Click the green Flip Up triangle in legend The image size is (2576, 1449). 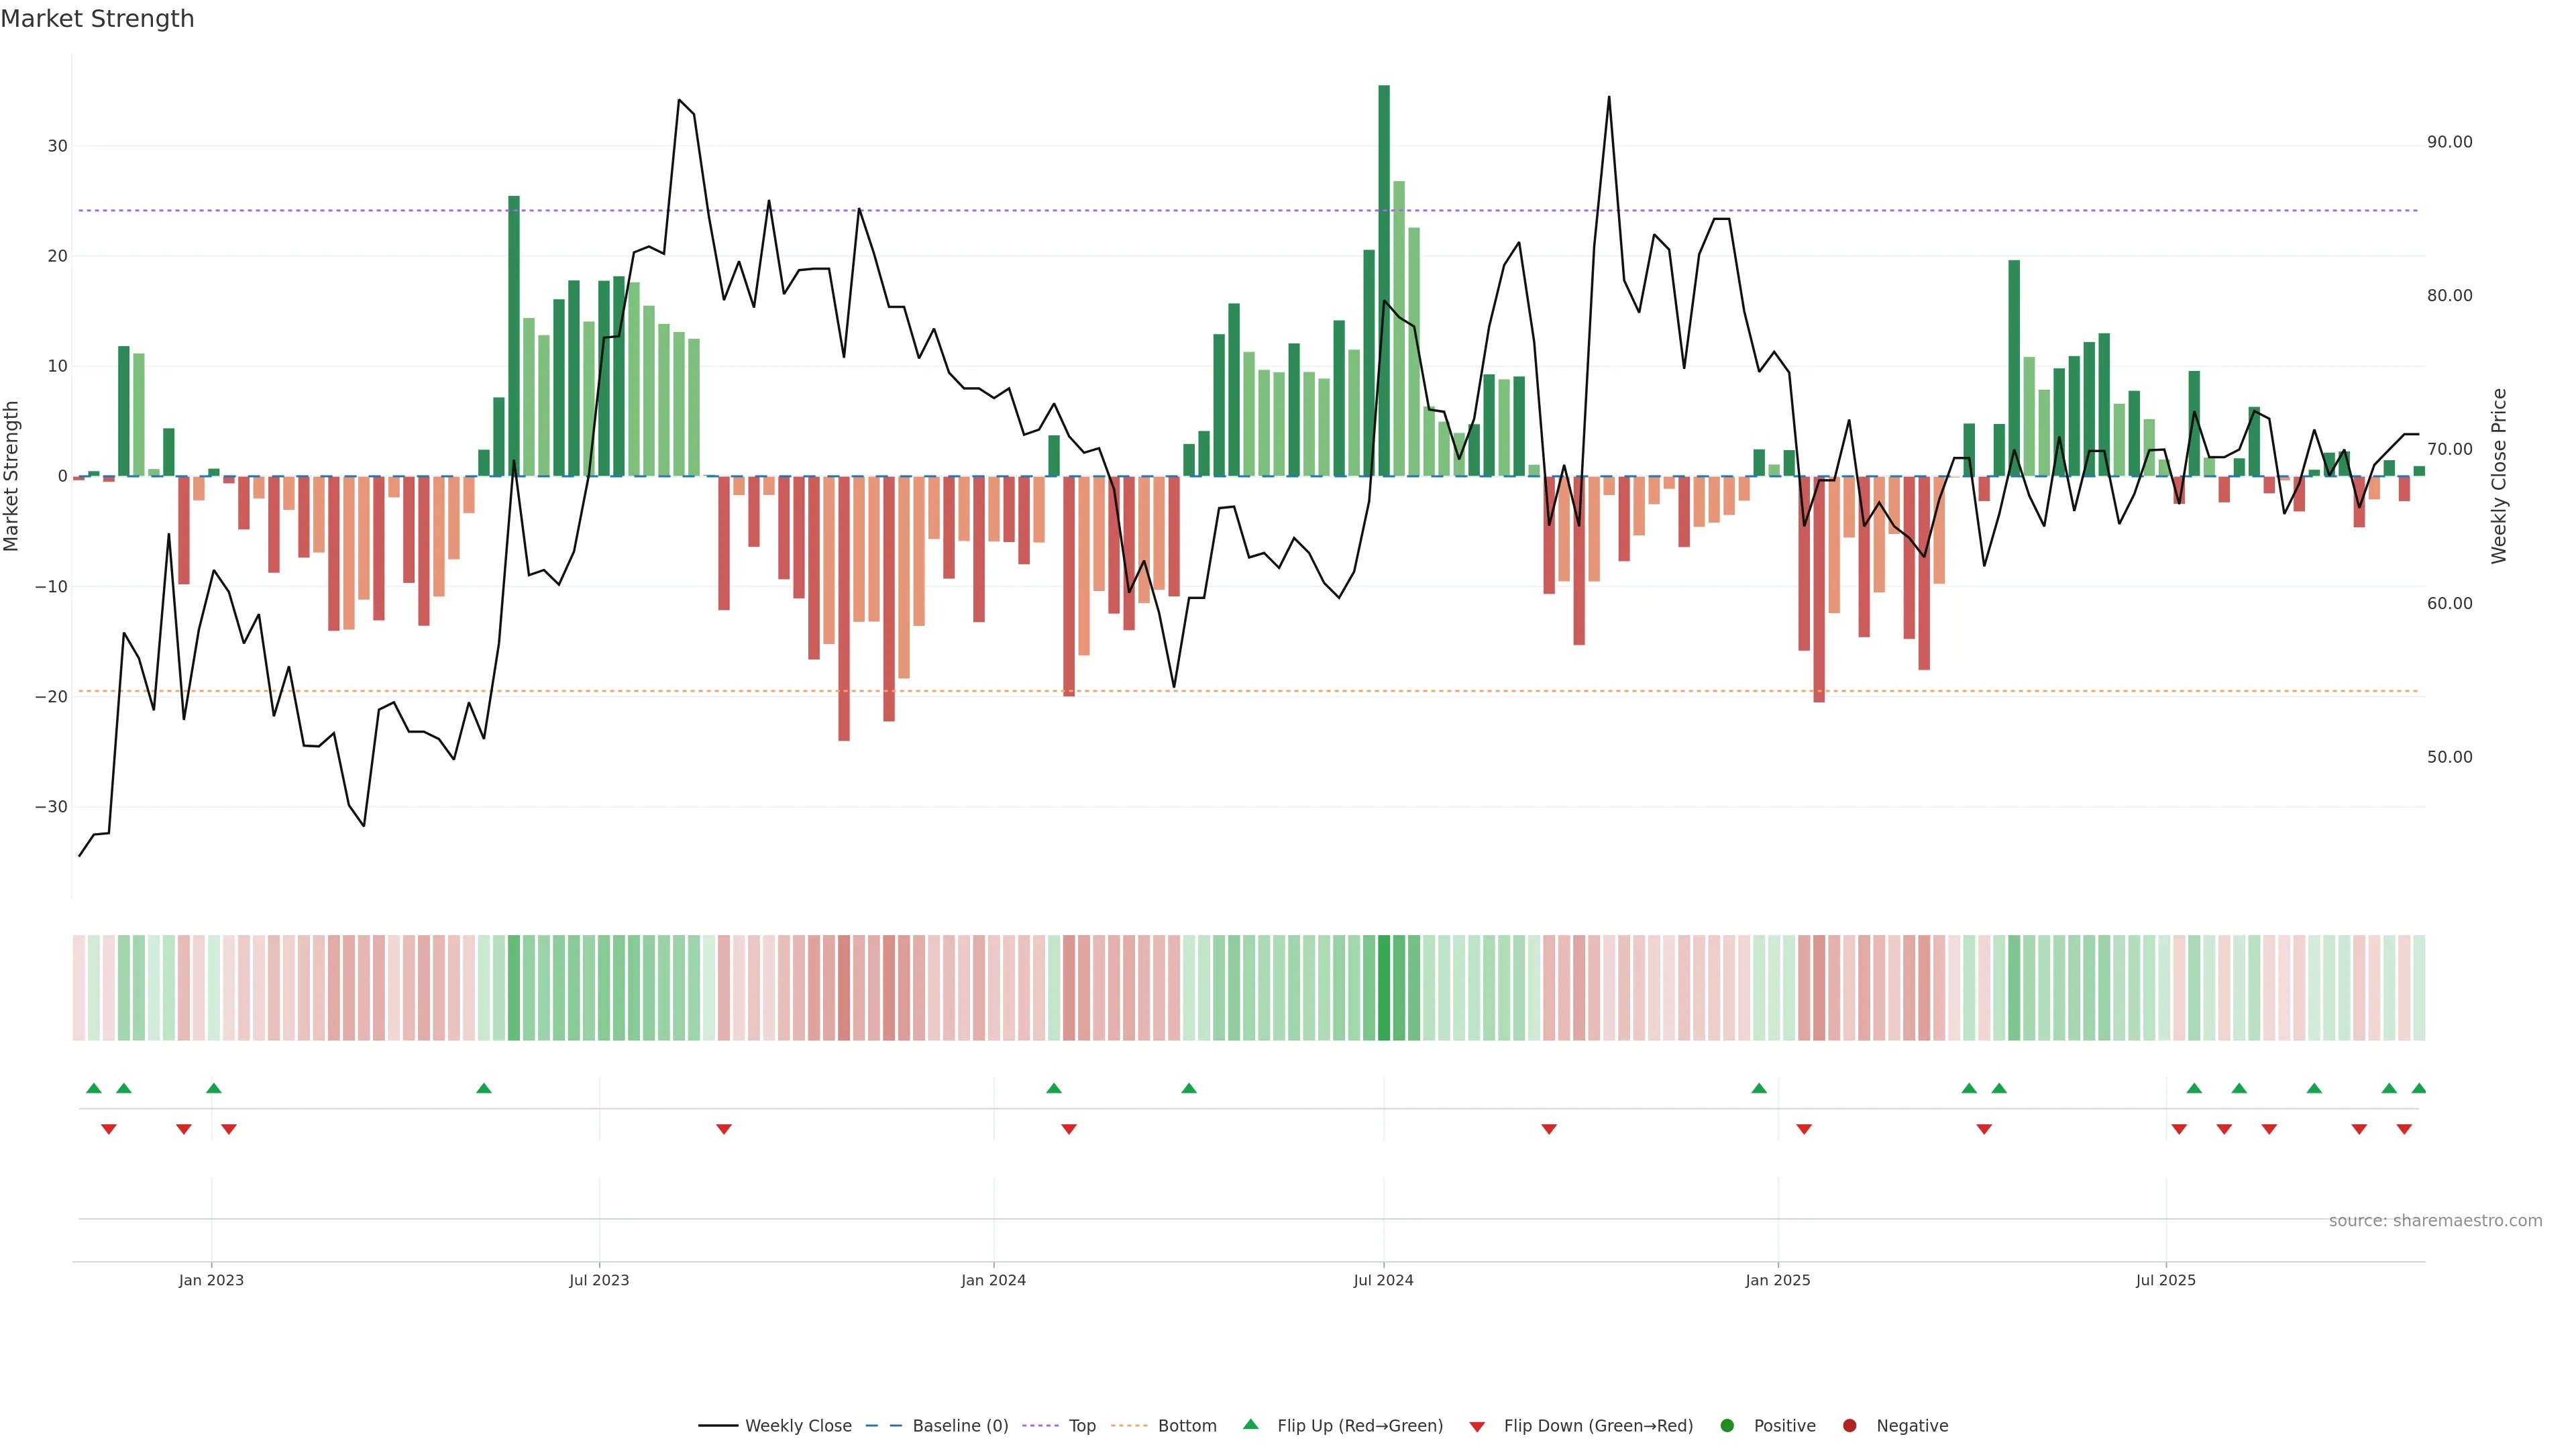tap(1250, 1424)
